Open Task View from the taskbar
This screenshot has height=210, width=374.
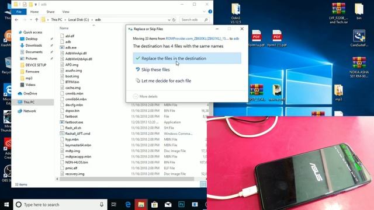tap(114, 205)
